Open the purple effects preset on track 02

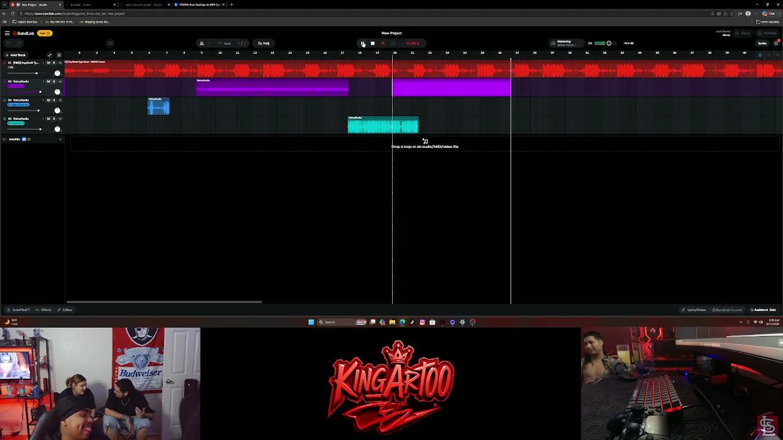[x=16, y=86]
